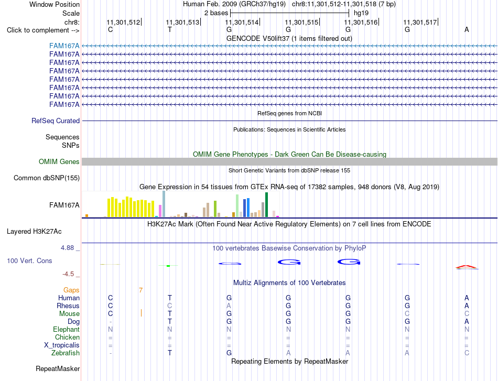Open the RefSeq Curated track label
The height and width of the screenshot is (381, 498).
(55, 121)
